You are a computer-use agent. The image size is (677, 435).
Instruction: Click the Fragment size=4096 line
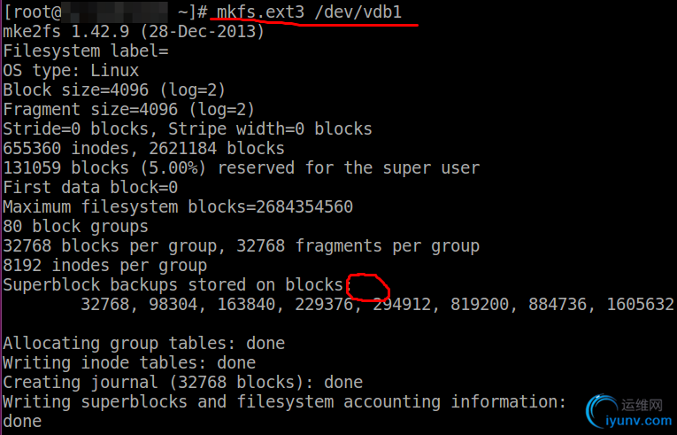(x=128, y=109)
